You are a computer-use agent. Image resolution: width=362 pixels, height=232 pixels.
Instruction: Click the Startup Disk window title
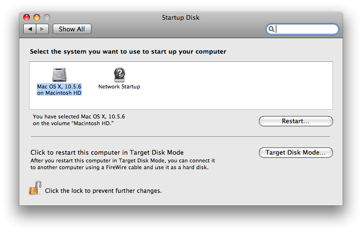pyautogui.click(x=181, y=18)
